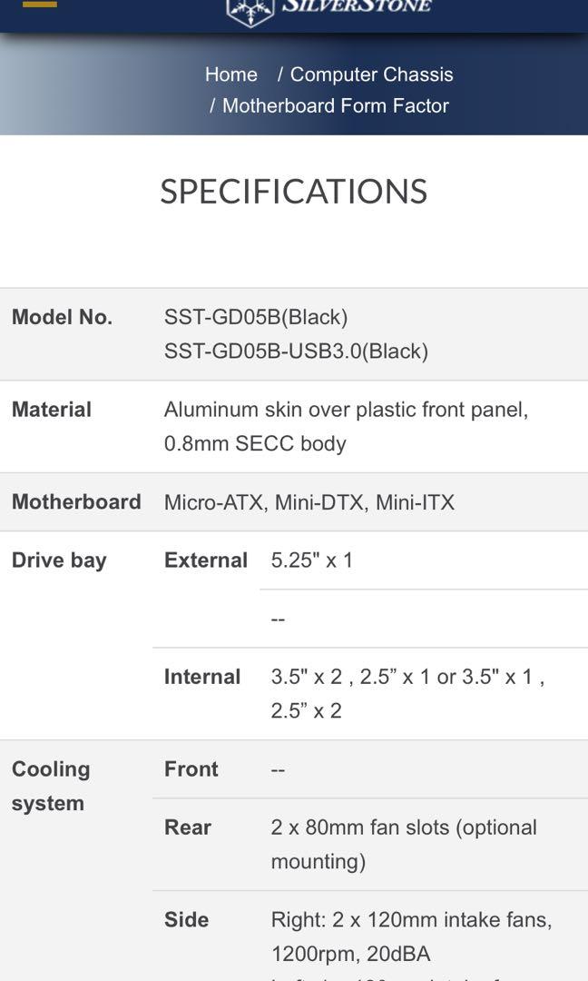Viewport: 588px width, 981px height.
Task: Click the SST-GD05B-USB3.0(Black) model text
Action: [x=296, y=351]
